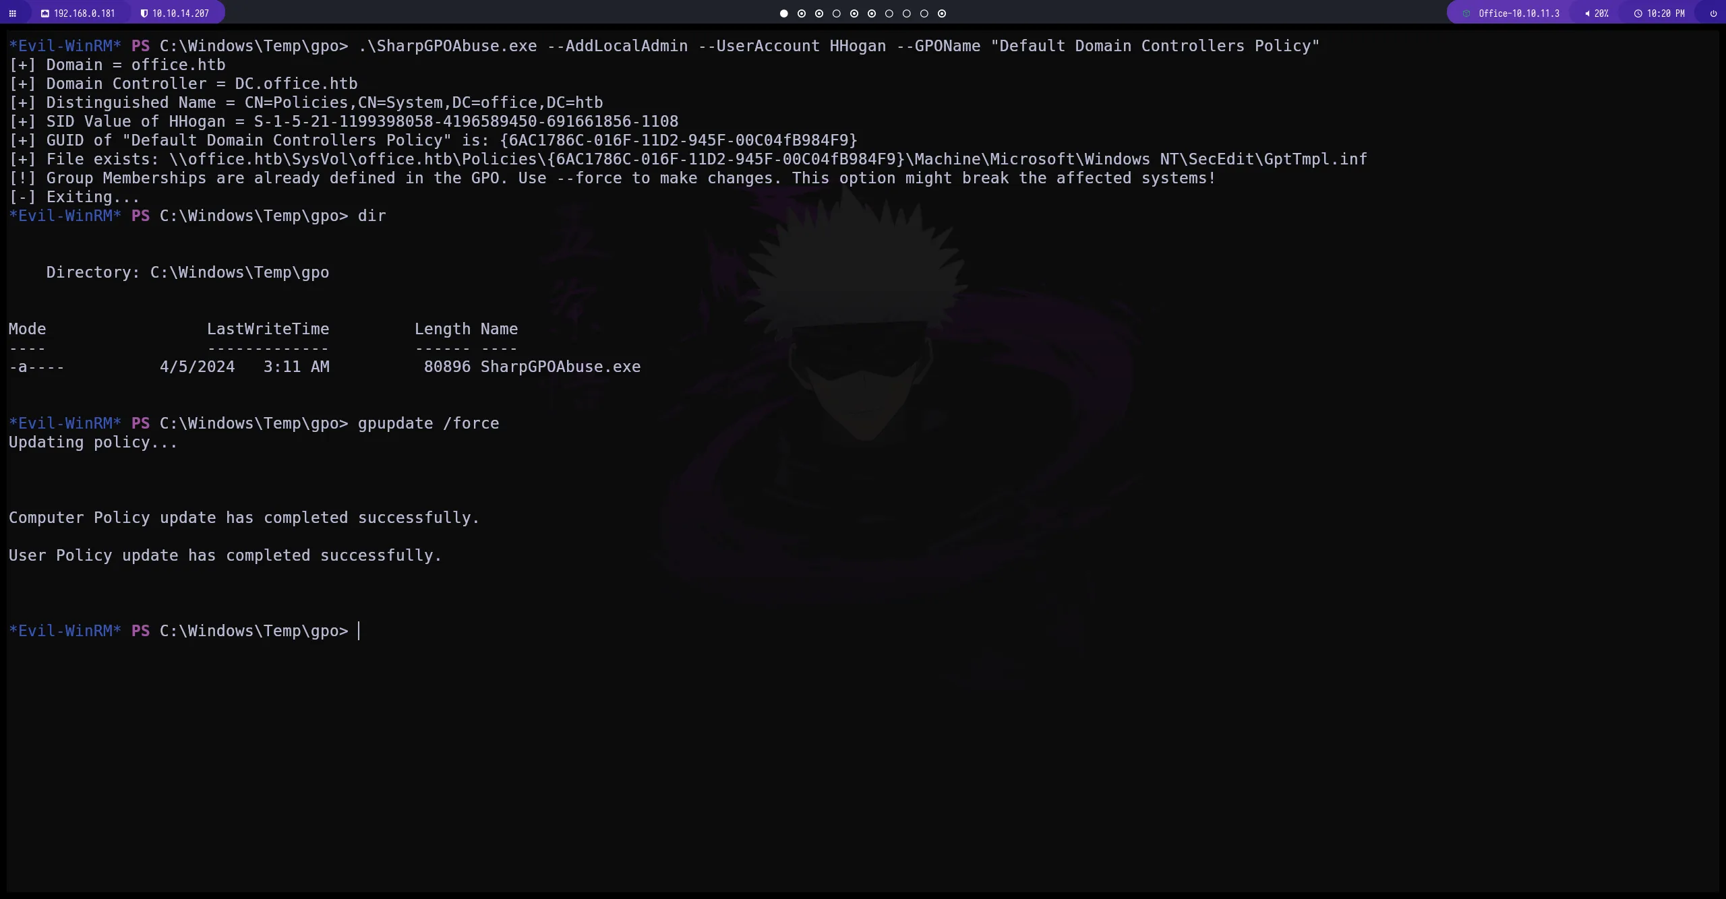Click at the terminal prompt cursor
This screenshot has height=899, width=1726.
pyautogui.click(x=359, y=631)
